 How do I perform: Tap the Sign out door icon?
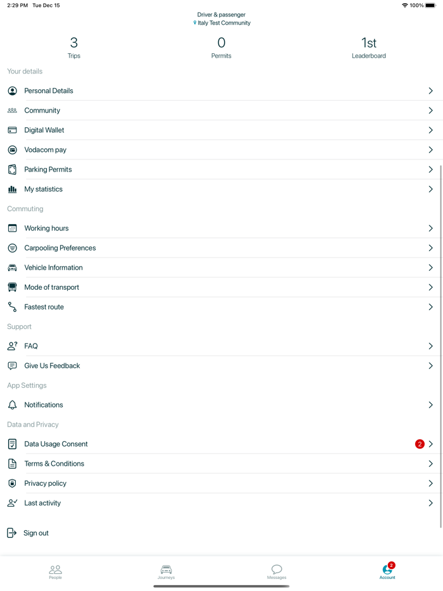coord(11,533)
